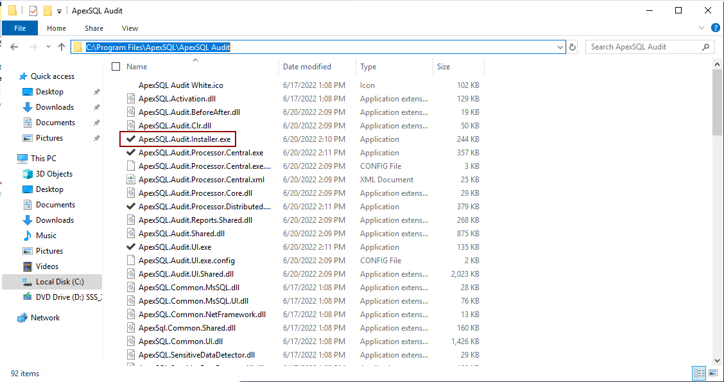Select the file "ApexSQL Audit White.ico"
This screenshot has height=382, width=724.
pos(181,85)
